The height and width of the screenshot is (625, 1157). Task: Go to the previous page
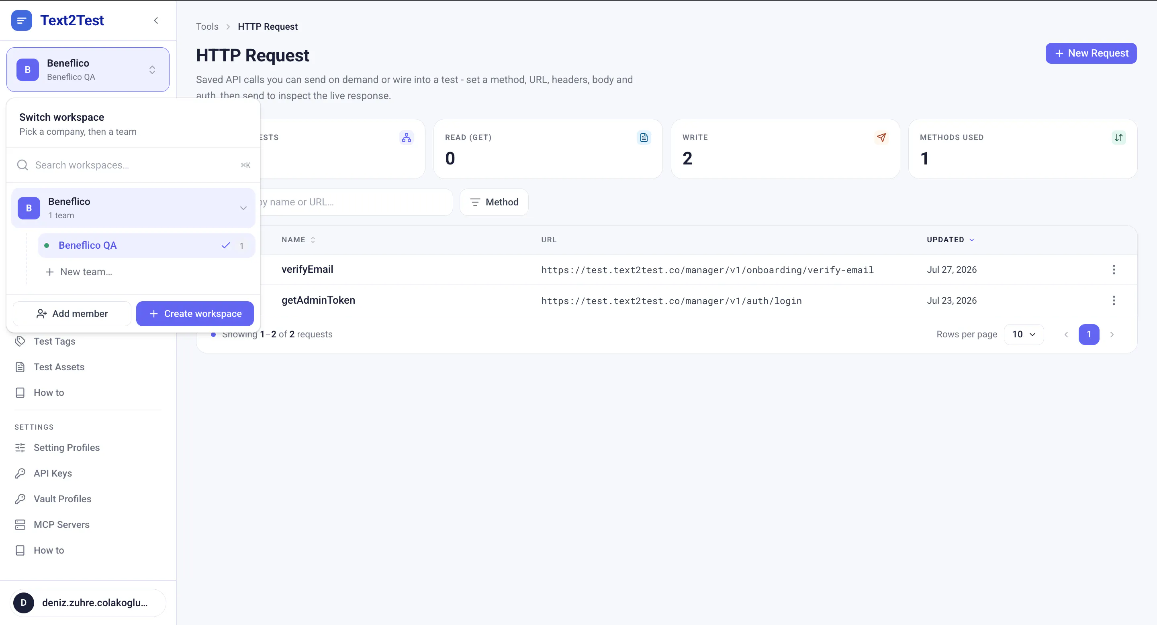pyautogui.click(x=1066, y=335)
